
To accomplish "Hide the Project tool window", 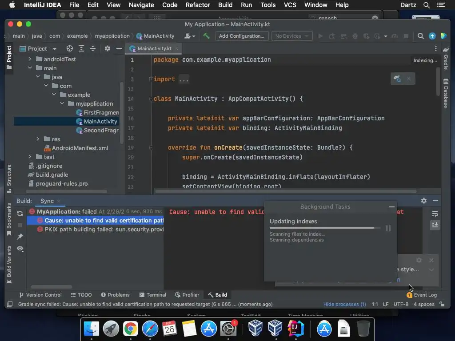I will 119,48.
